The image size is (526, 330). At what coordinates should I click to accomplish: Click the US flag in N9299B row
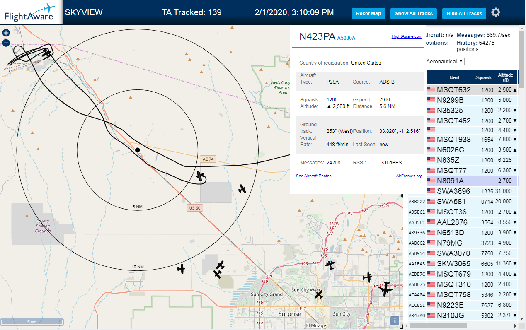[431, 100]
